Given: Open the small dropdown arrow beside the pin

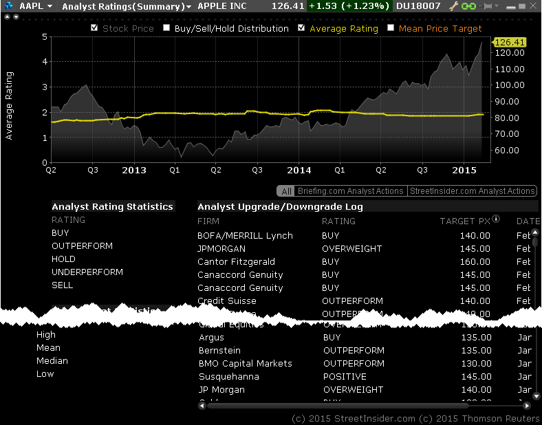Looking at the screenshot, I should [x=497, y=6].
